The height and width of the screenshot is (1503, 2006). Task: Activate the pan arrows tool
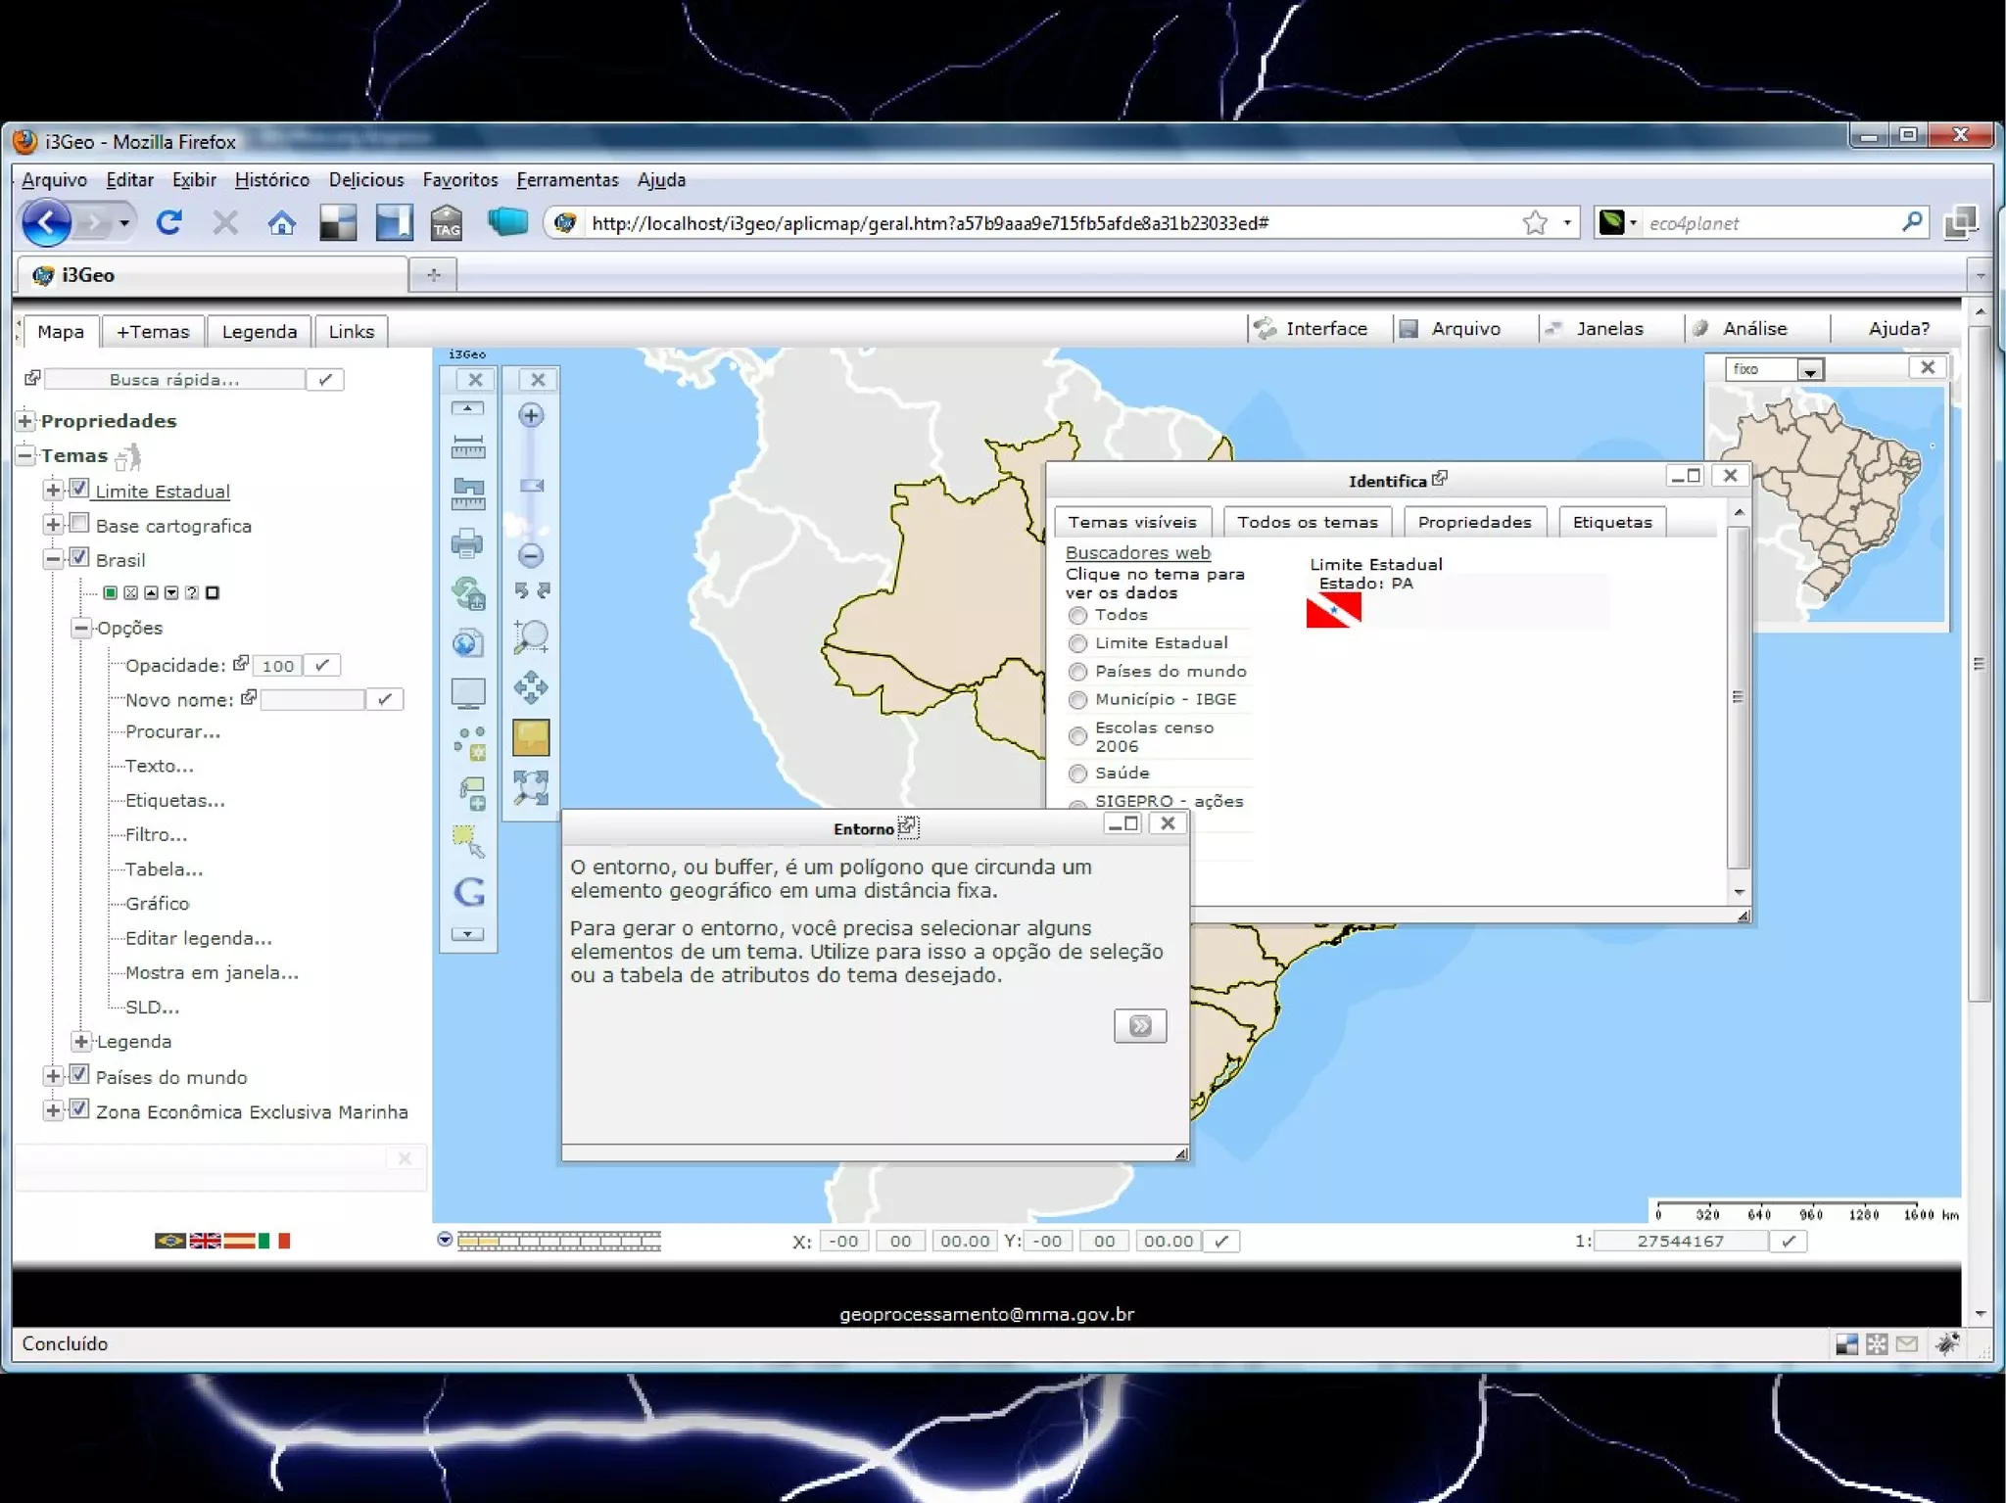531,687
